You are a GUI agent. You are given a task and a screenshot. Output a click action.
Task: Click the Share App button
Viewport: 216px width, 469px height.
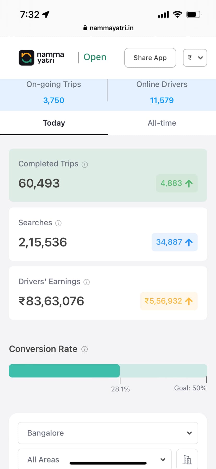(150, 58)
